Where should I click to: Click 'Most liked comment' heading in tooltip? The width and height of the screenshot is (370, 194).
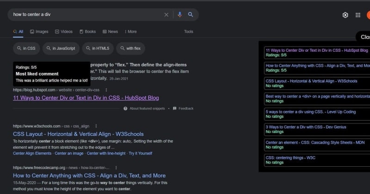tap(37, 74)
